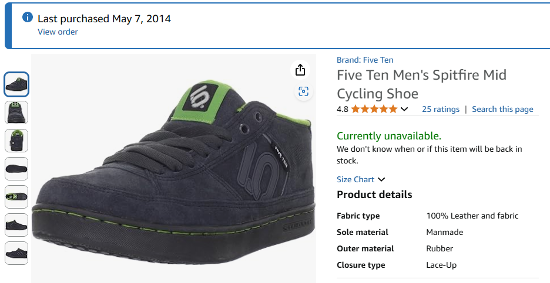The width and height of the screenshot is (550, 283).
Task: Visit the Brand: Five Ten link
Action: [365, 60]
